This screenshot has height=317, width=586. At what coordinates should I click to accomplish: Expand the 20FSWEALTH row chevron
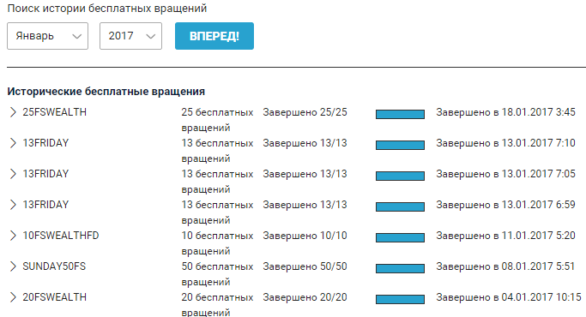pyautogui.click(x=13, y=297)
